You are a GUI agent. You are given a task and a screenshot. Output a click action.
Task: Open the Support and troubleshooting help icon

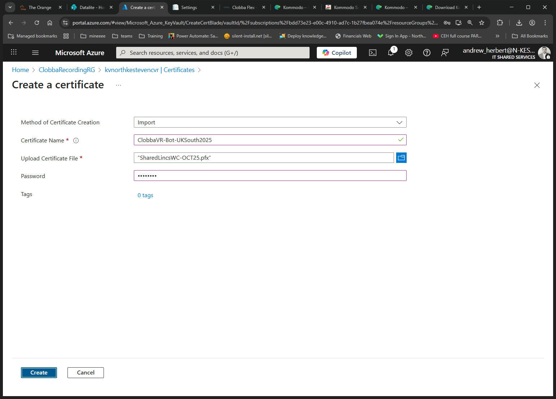427,53
